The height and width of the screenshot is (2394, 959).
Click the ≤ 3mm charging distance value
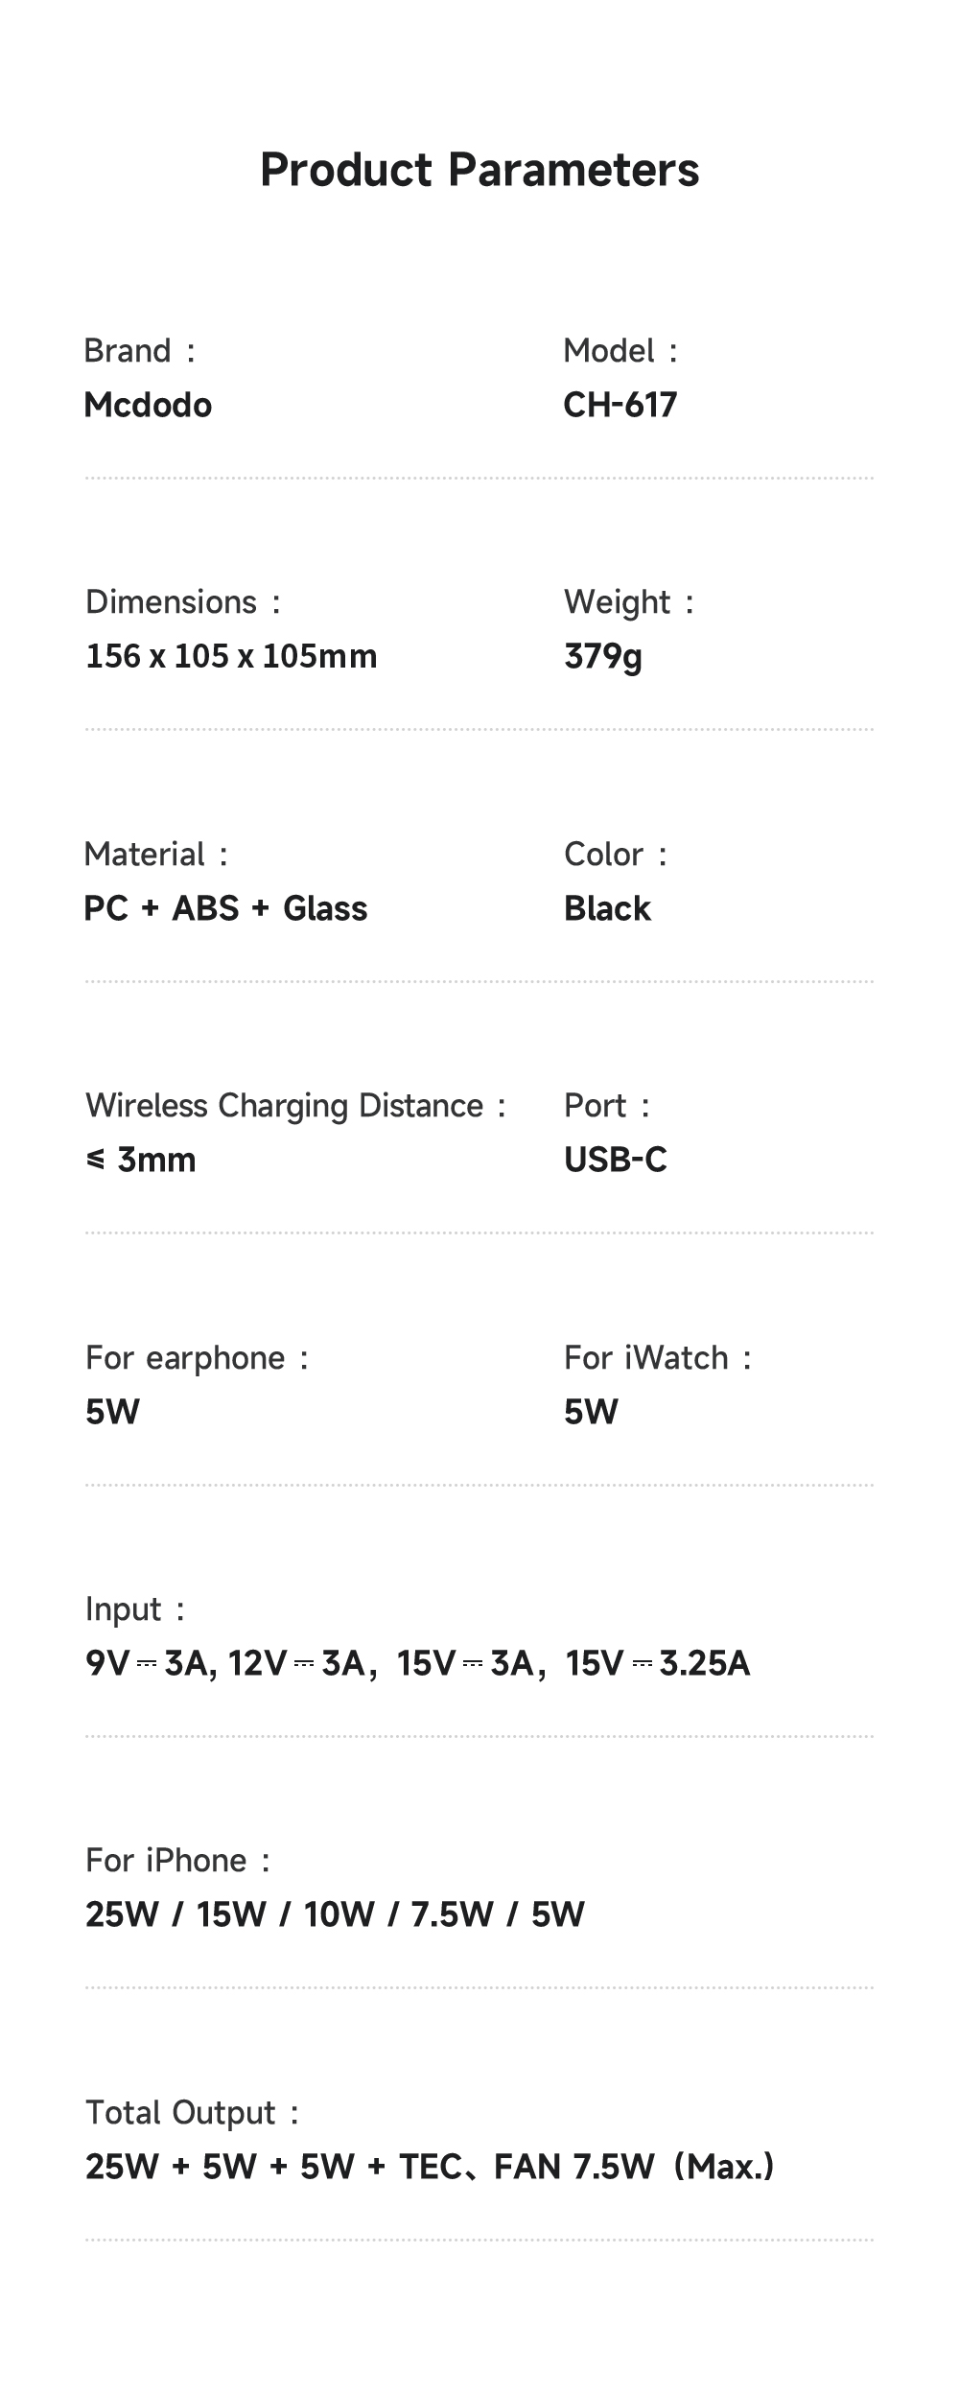point(141,1160)
